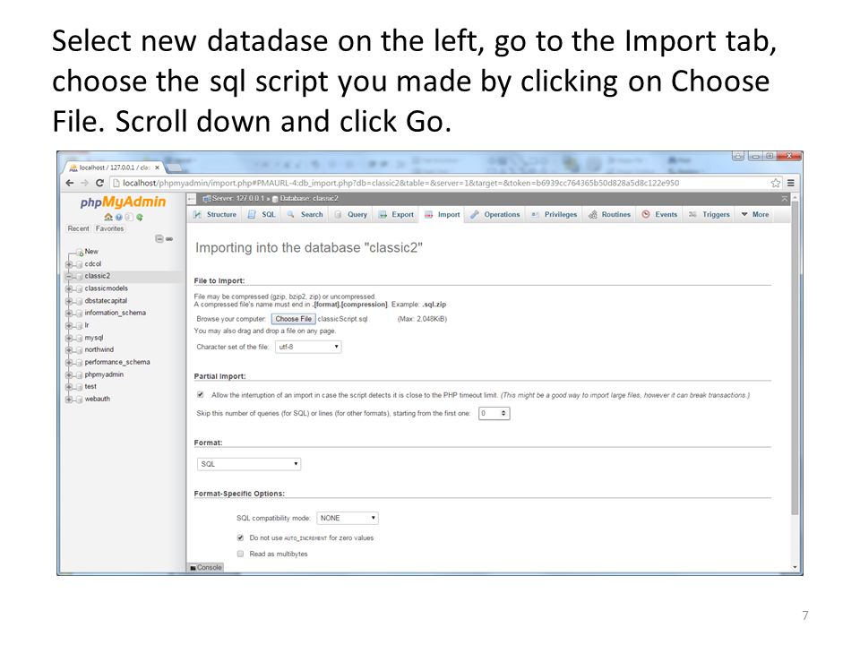The width and height of the screenshot is (860, 645).
Task: Click the classicmodels database icon
Action: point(79,288)
